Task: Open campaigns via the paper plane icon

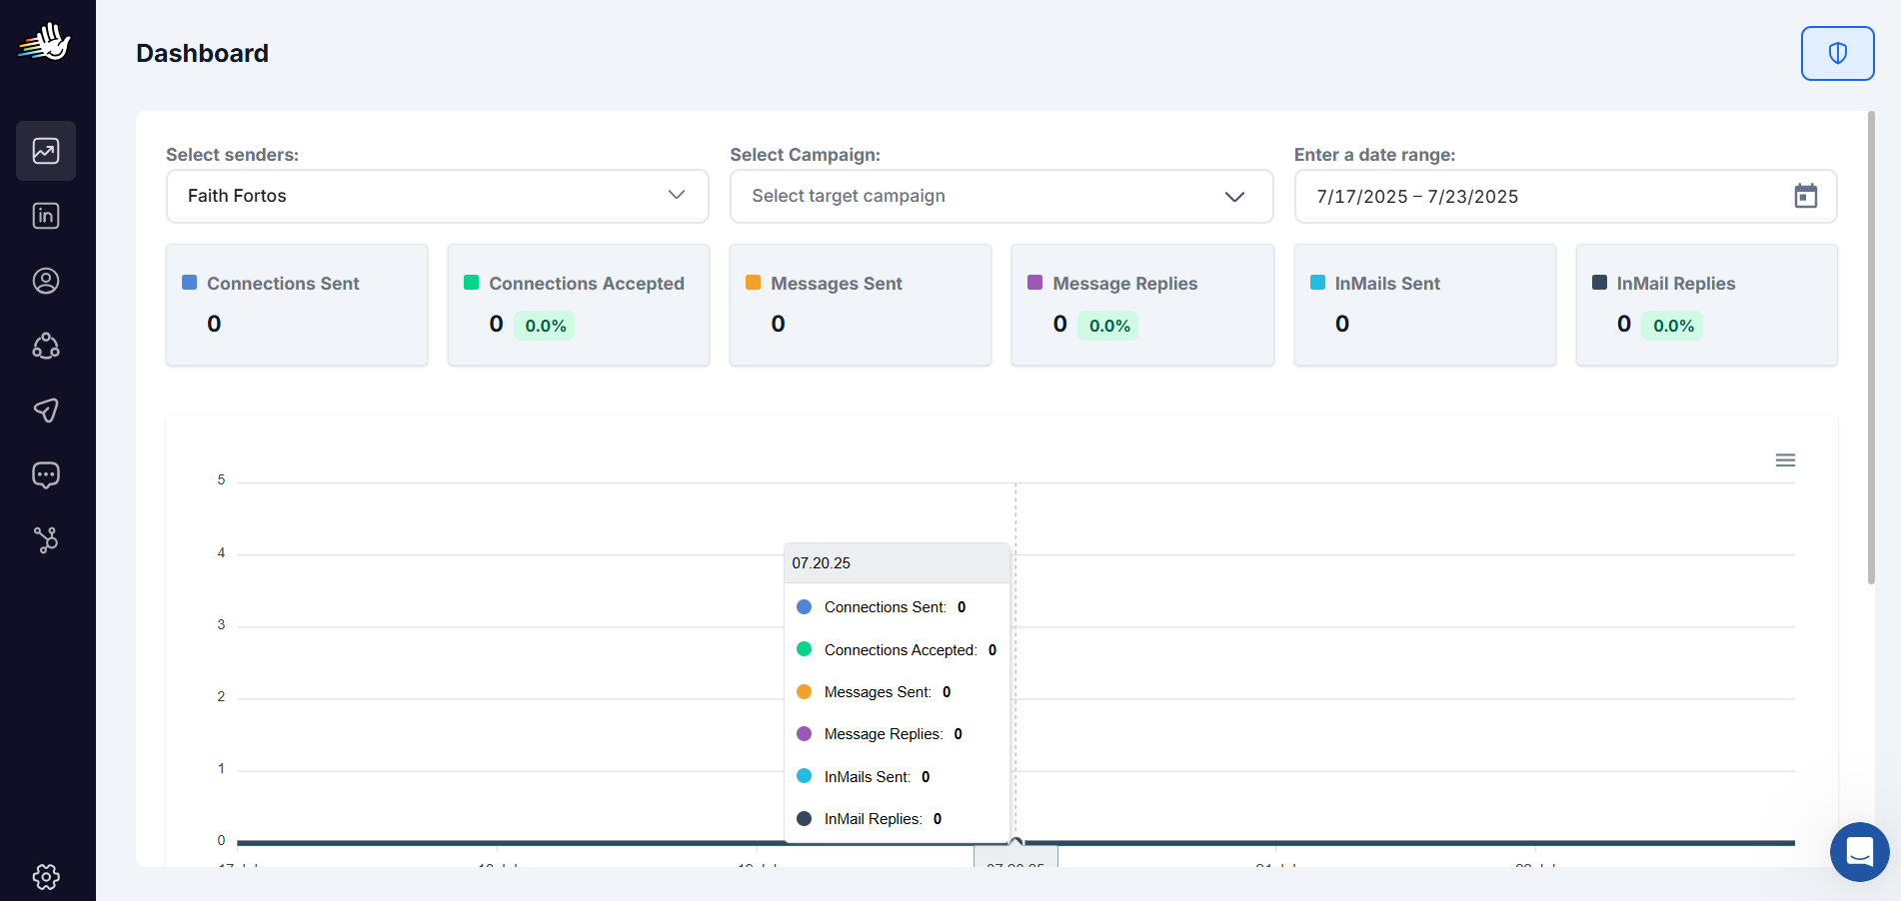Action: coord(46,411)
